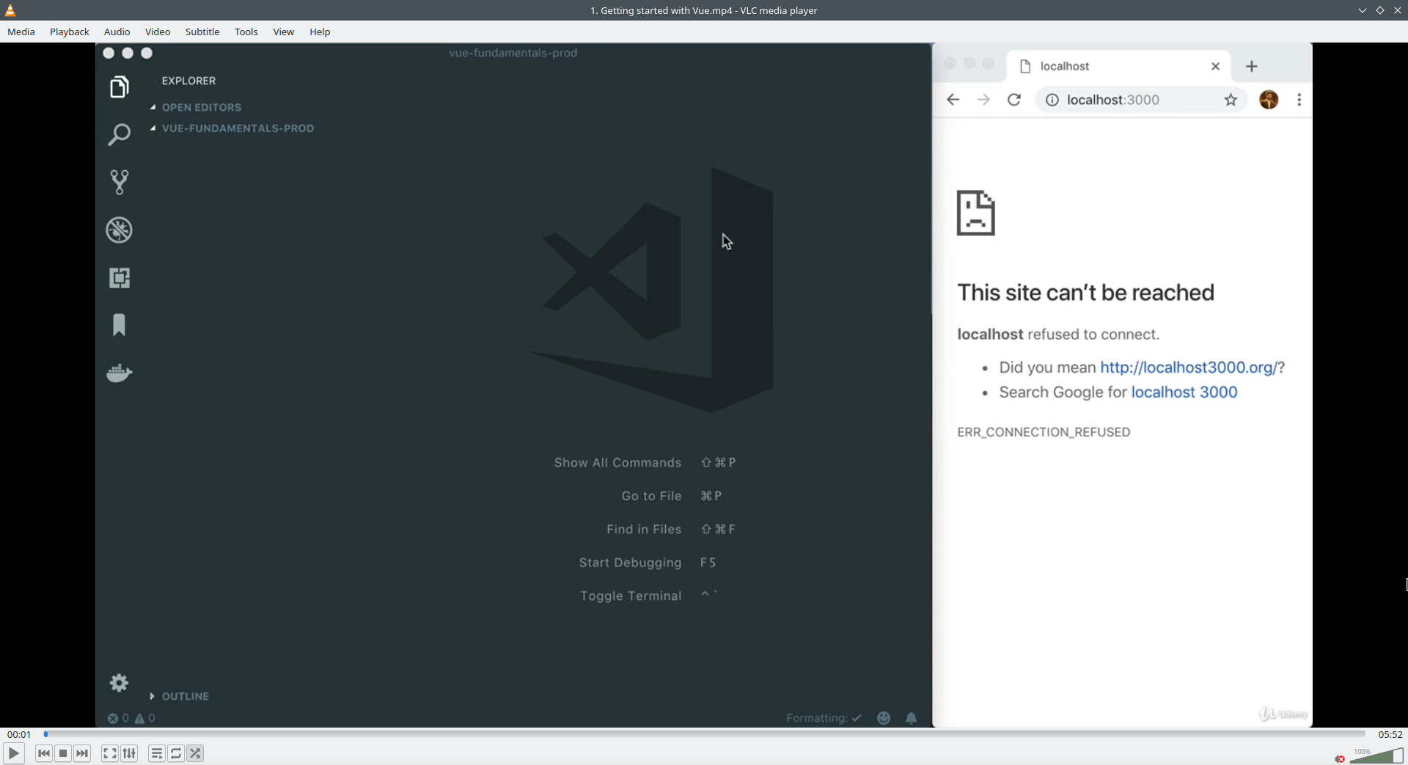The image size is (1408, 765).
Task: Toggle the VLC playlist view
Action: click(156, 753)
